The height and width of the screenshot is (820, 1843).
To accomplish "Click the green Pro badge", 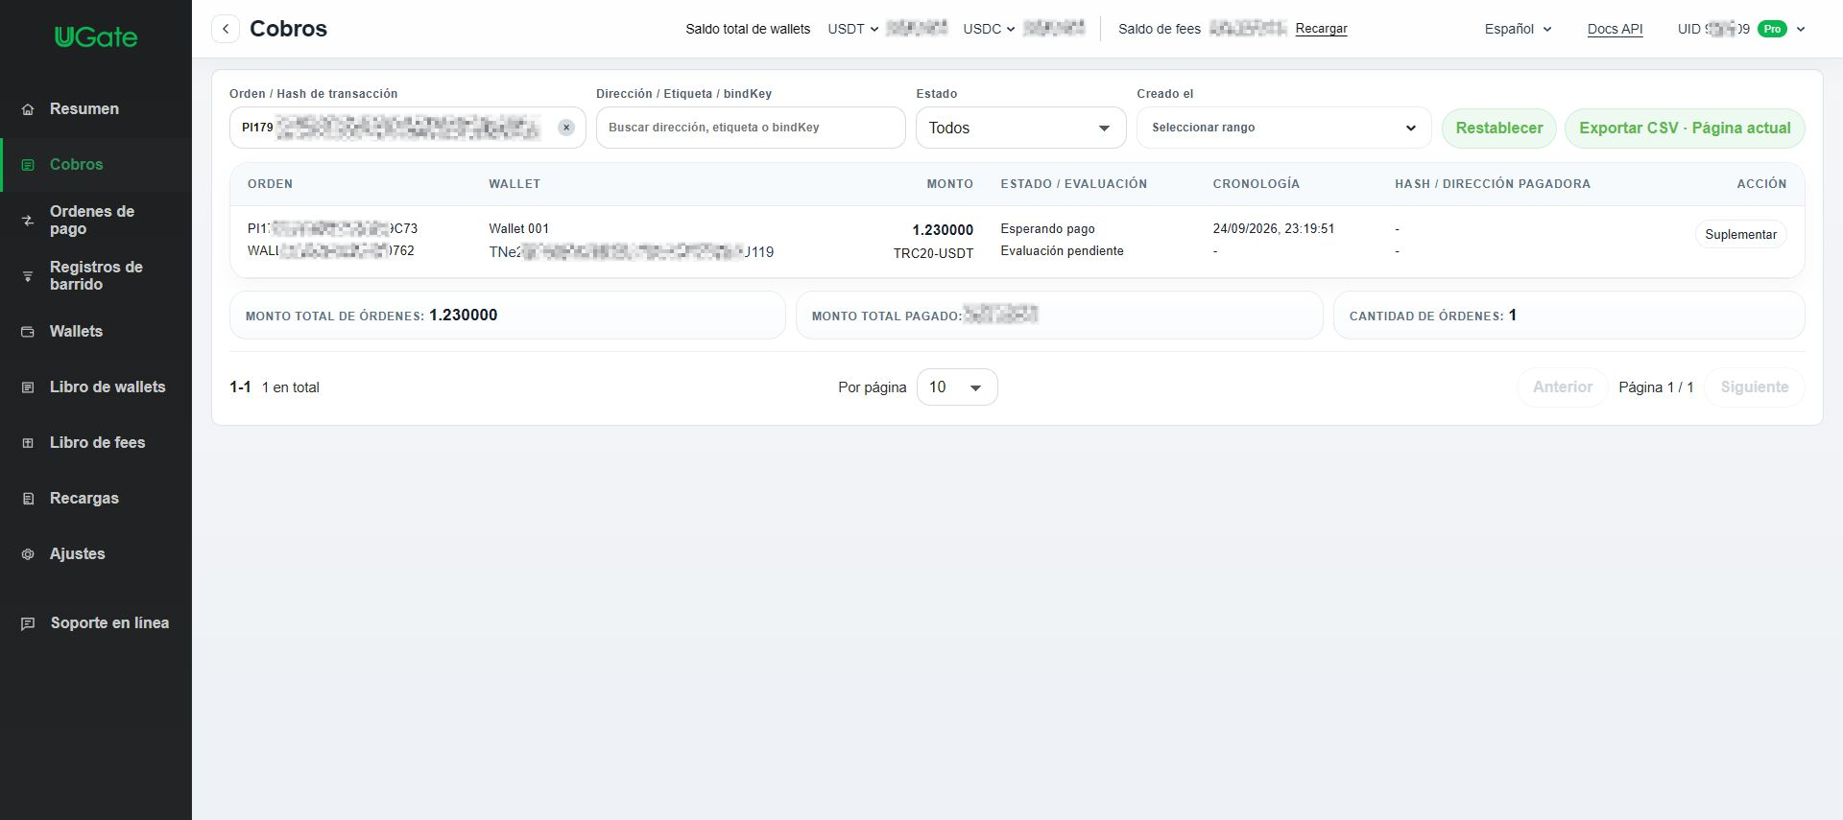I will (x=1772, y=29).
